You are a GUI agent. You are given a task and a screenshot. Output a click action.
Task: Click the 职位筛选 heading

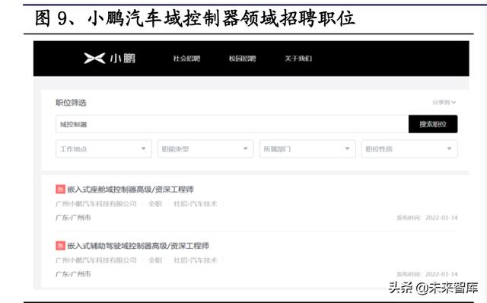(x=71, y=103)
